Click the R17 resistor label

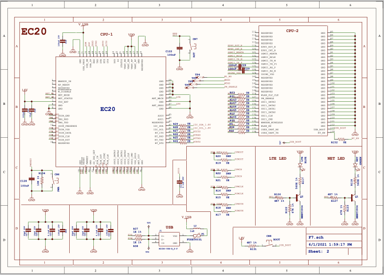point(218,215)
